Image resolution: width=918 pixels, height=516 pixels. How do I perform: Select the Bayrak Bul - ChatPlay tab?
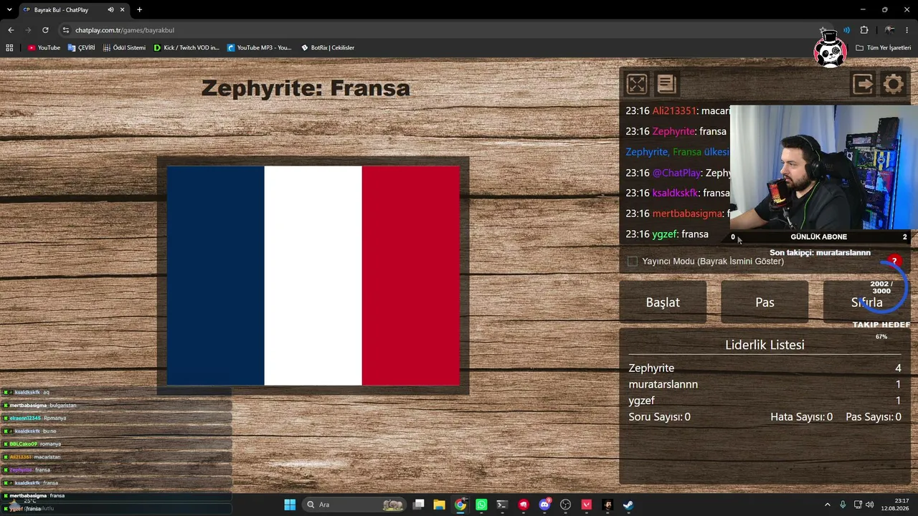[x=61, y=10]
